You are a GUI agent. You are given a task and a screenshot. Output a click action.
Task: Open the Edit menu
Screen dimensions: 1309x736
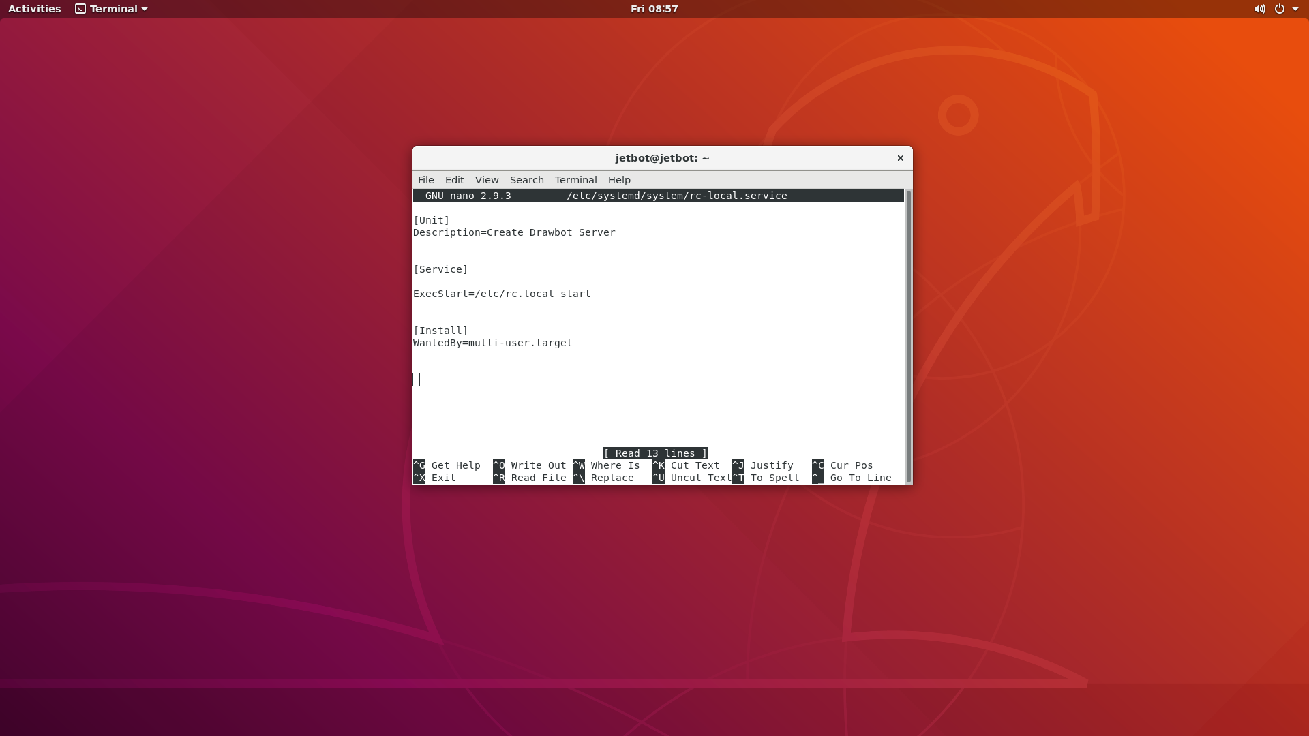[x=454, y=180]
